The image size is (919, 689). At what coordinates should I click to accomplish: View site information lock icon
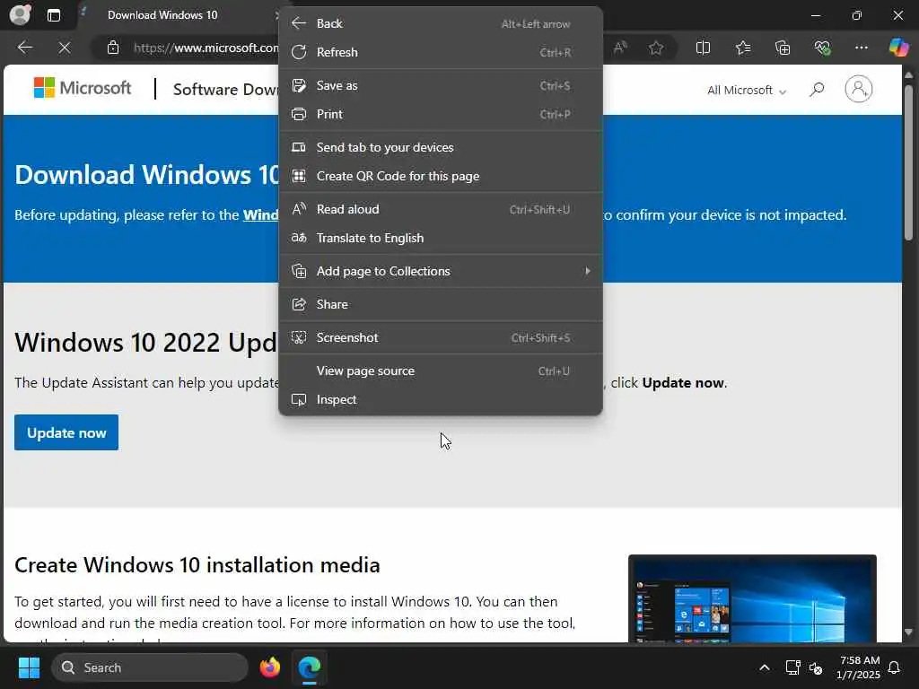(x=112, y=48)
